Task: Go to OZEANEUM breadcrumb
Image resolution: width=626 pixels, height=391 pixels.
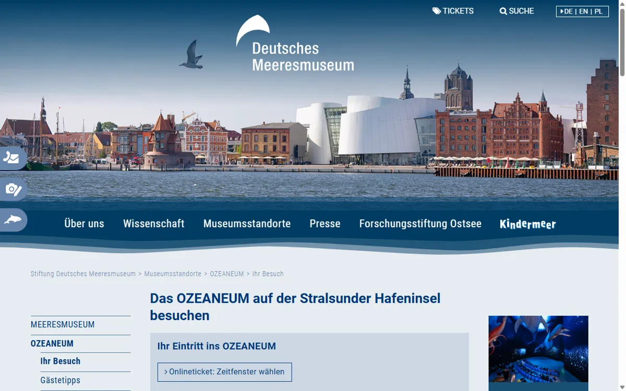Action: (x=227, y=274)
